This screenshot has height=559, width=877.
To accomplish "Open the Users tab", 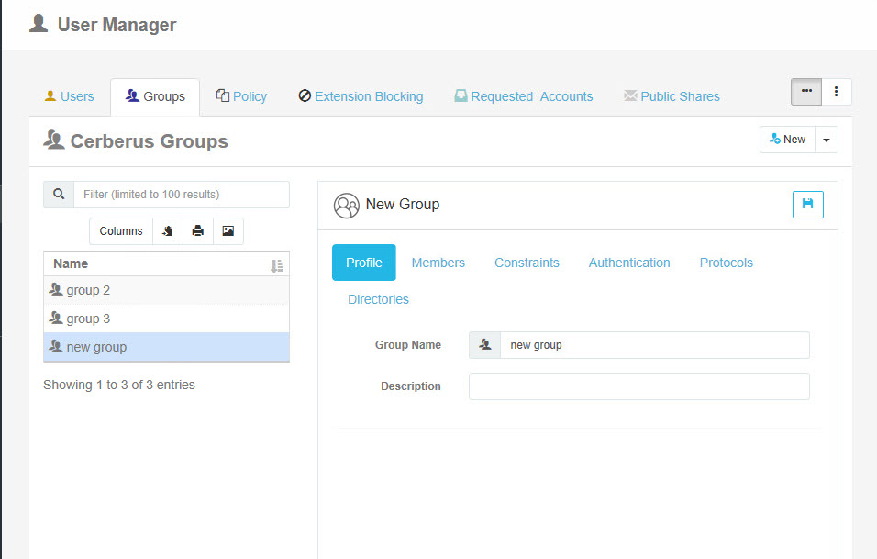I will click(70, 96).
